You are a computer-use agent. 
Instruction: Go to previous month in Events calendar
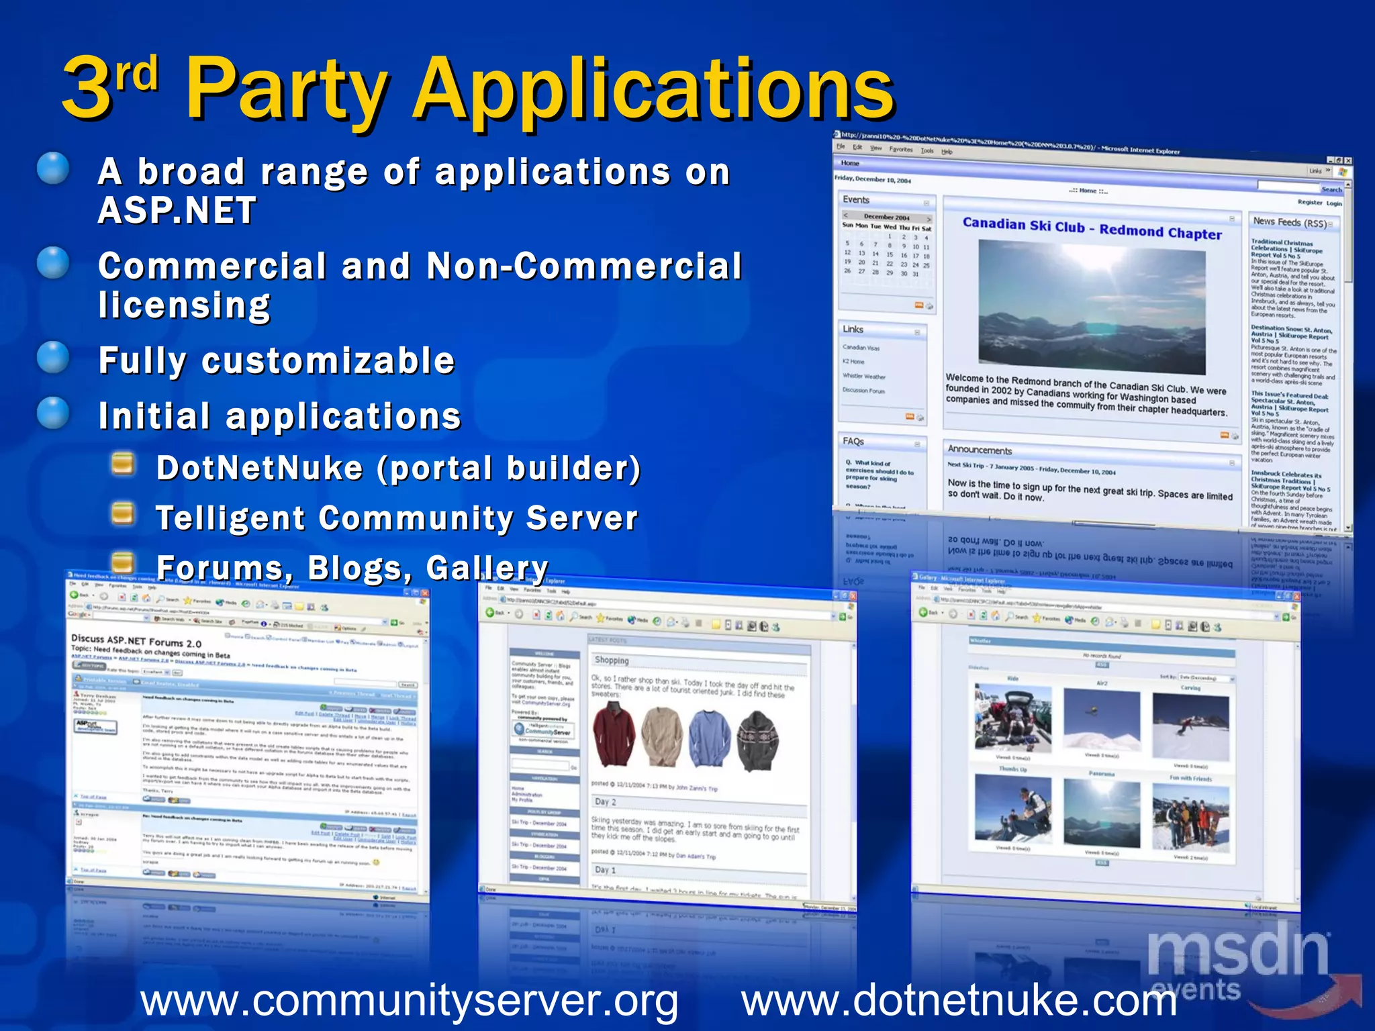(x=846, y=215)
